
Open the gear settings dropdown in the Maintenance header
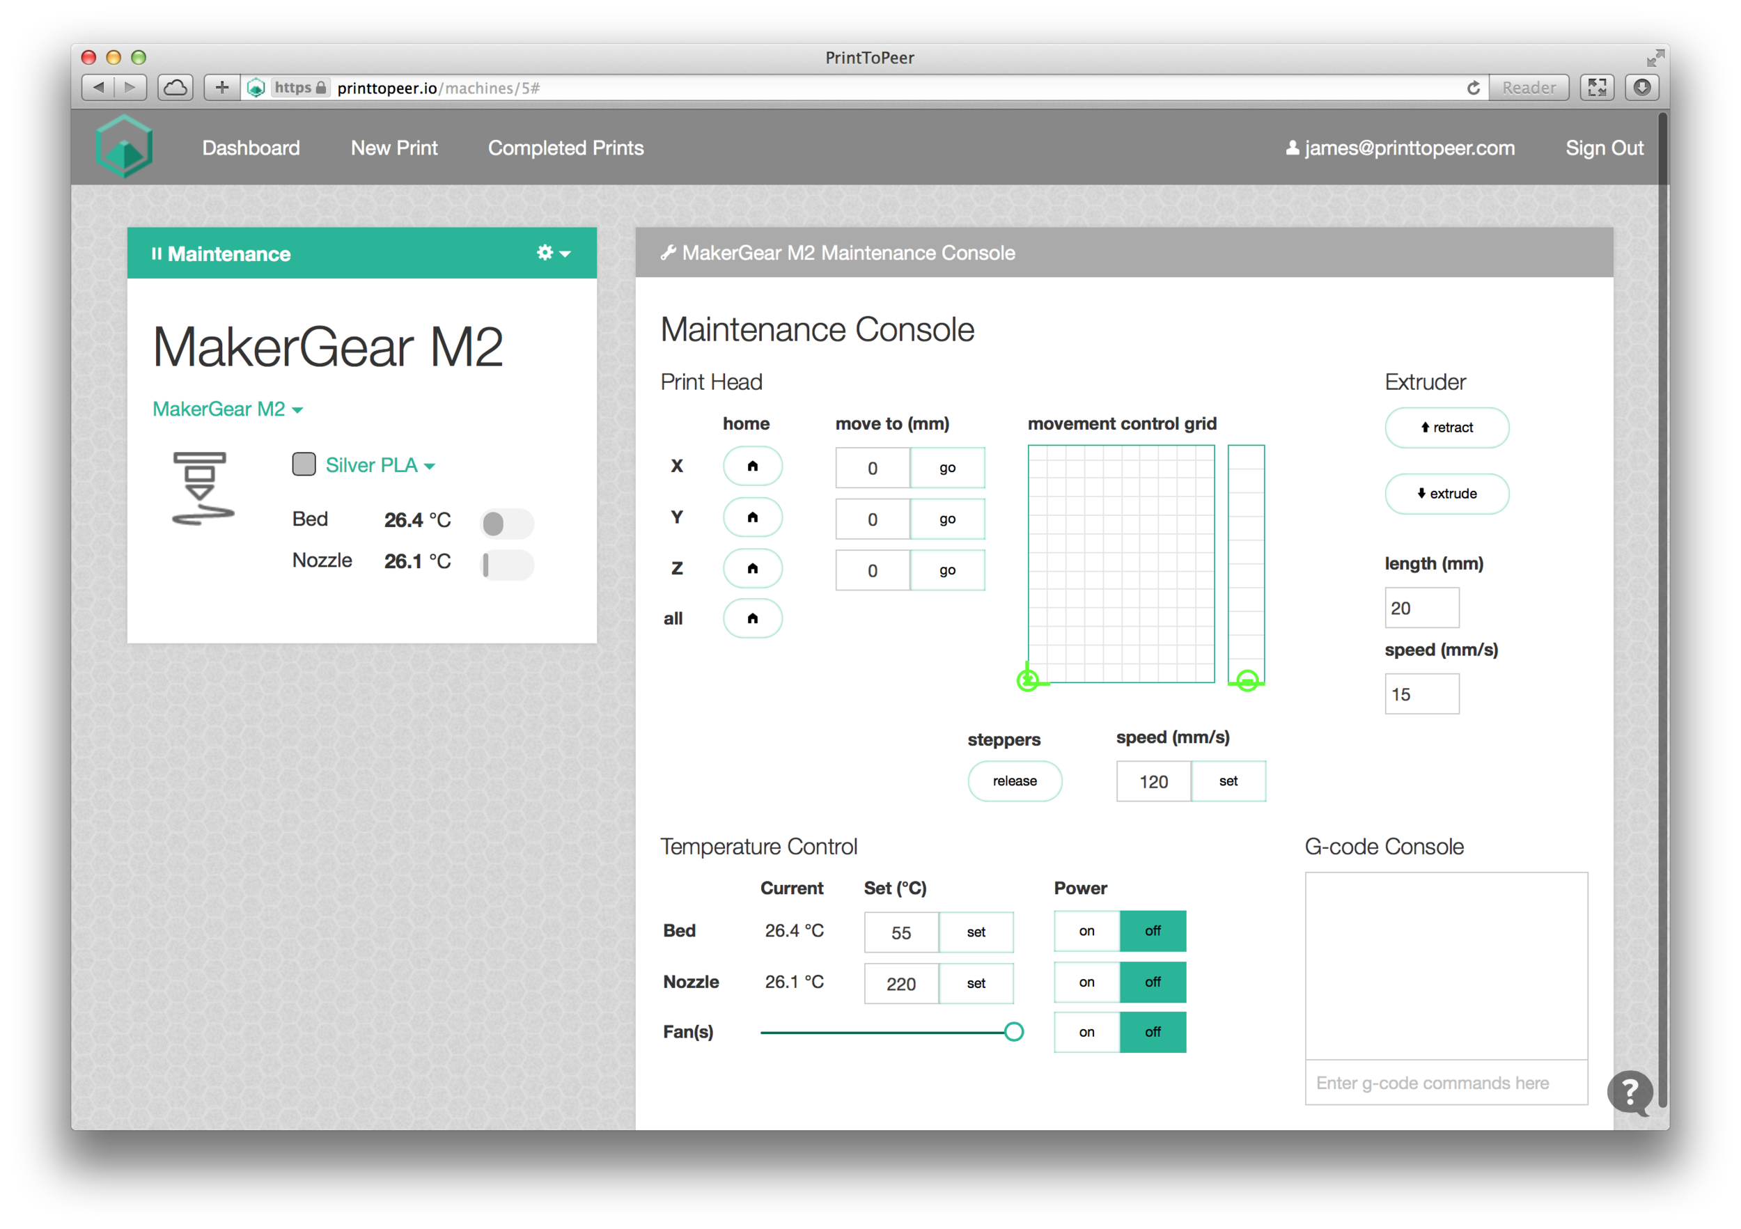[x=553, y=253]
